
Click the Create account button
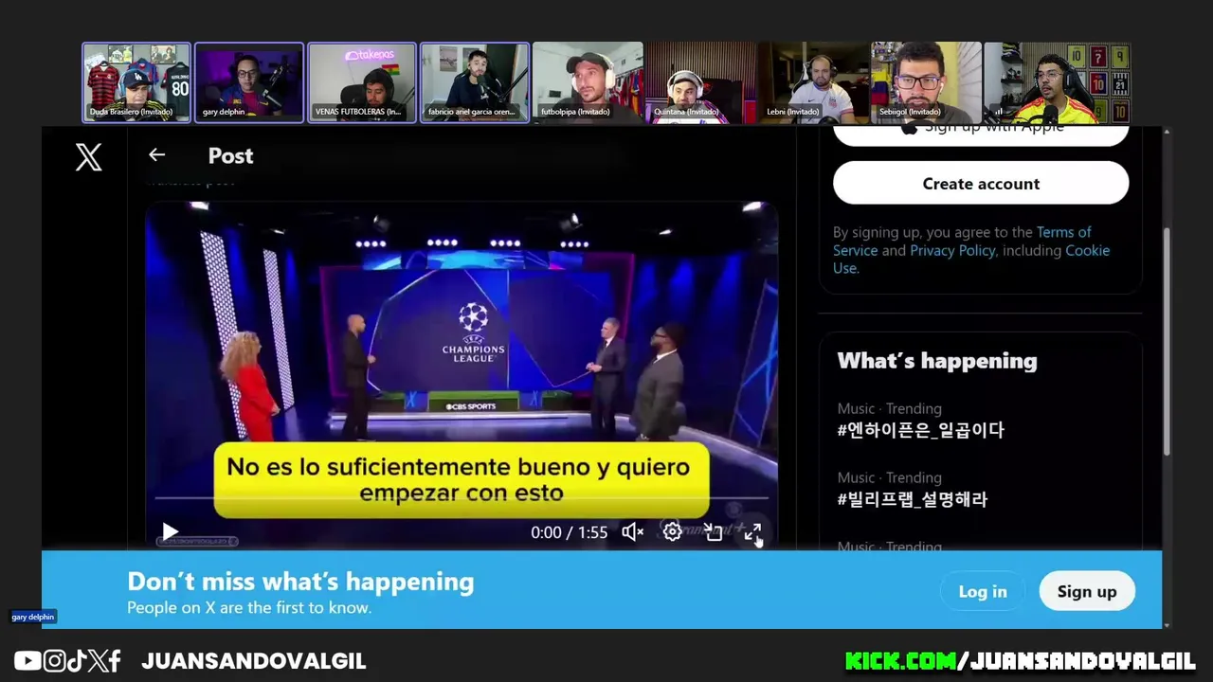click(x=981, y=184)
